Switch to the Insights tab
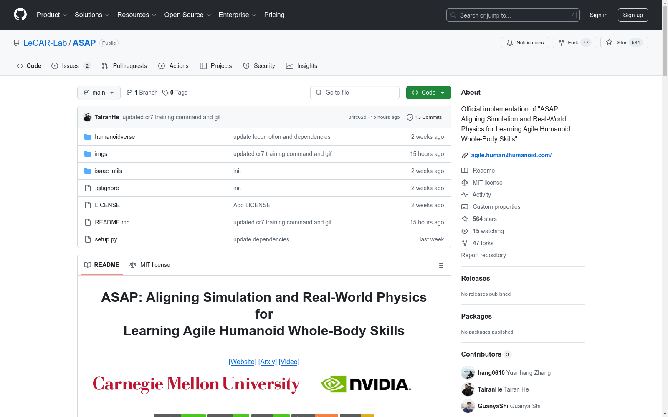The width and height of the screenshot is (668, 417). coord(301,66)
